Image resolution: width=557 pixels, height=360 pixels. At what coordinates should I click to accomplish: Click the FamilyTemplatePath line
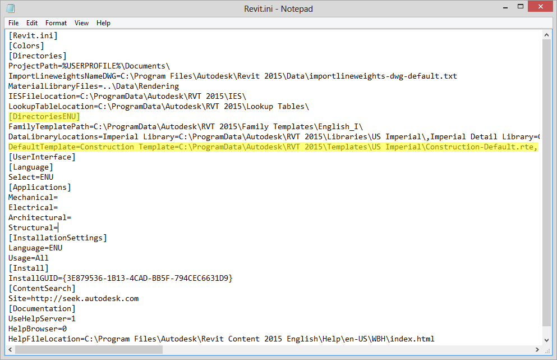pos(186,126)
